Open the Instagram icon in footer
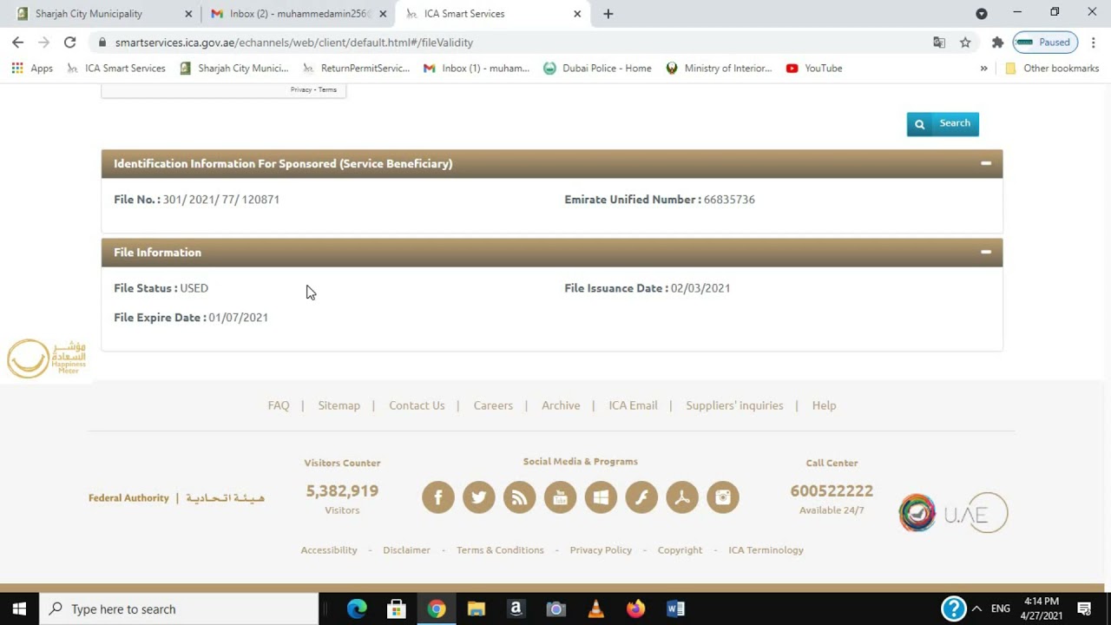This screenshot has width=1111, height=625. (x=723, y=497)
